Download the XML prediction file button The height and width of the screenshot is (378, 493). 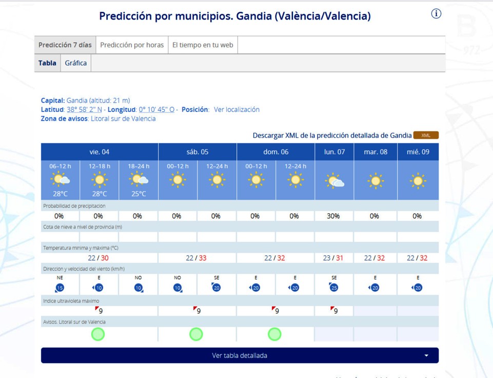[x=426, y=136]
